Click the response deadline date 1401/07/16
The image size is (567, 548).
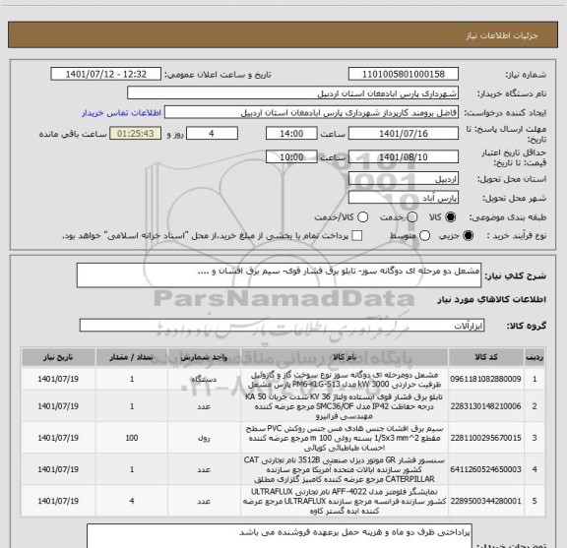(x=404, y=134)
